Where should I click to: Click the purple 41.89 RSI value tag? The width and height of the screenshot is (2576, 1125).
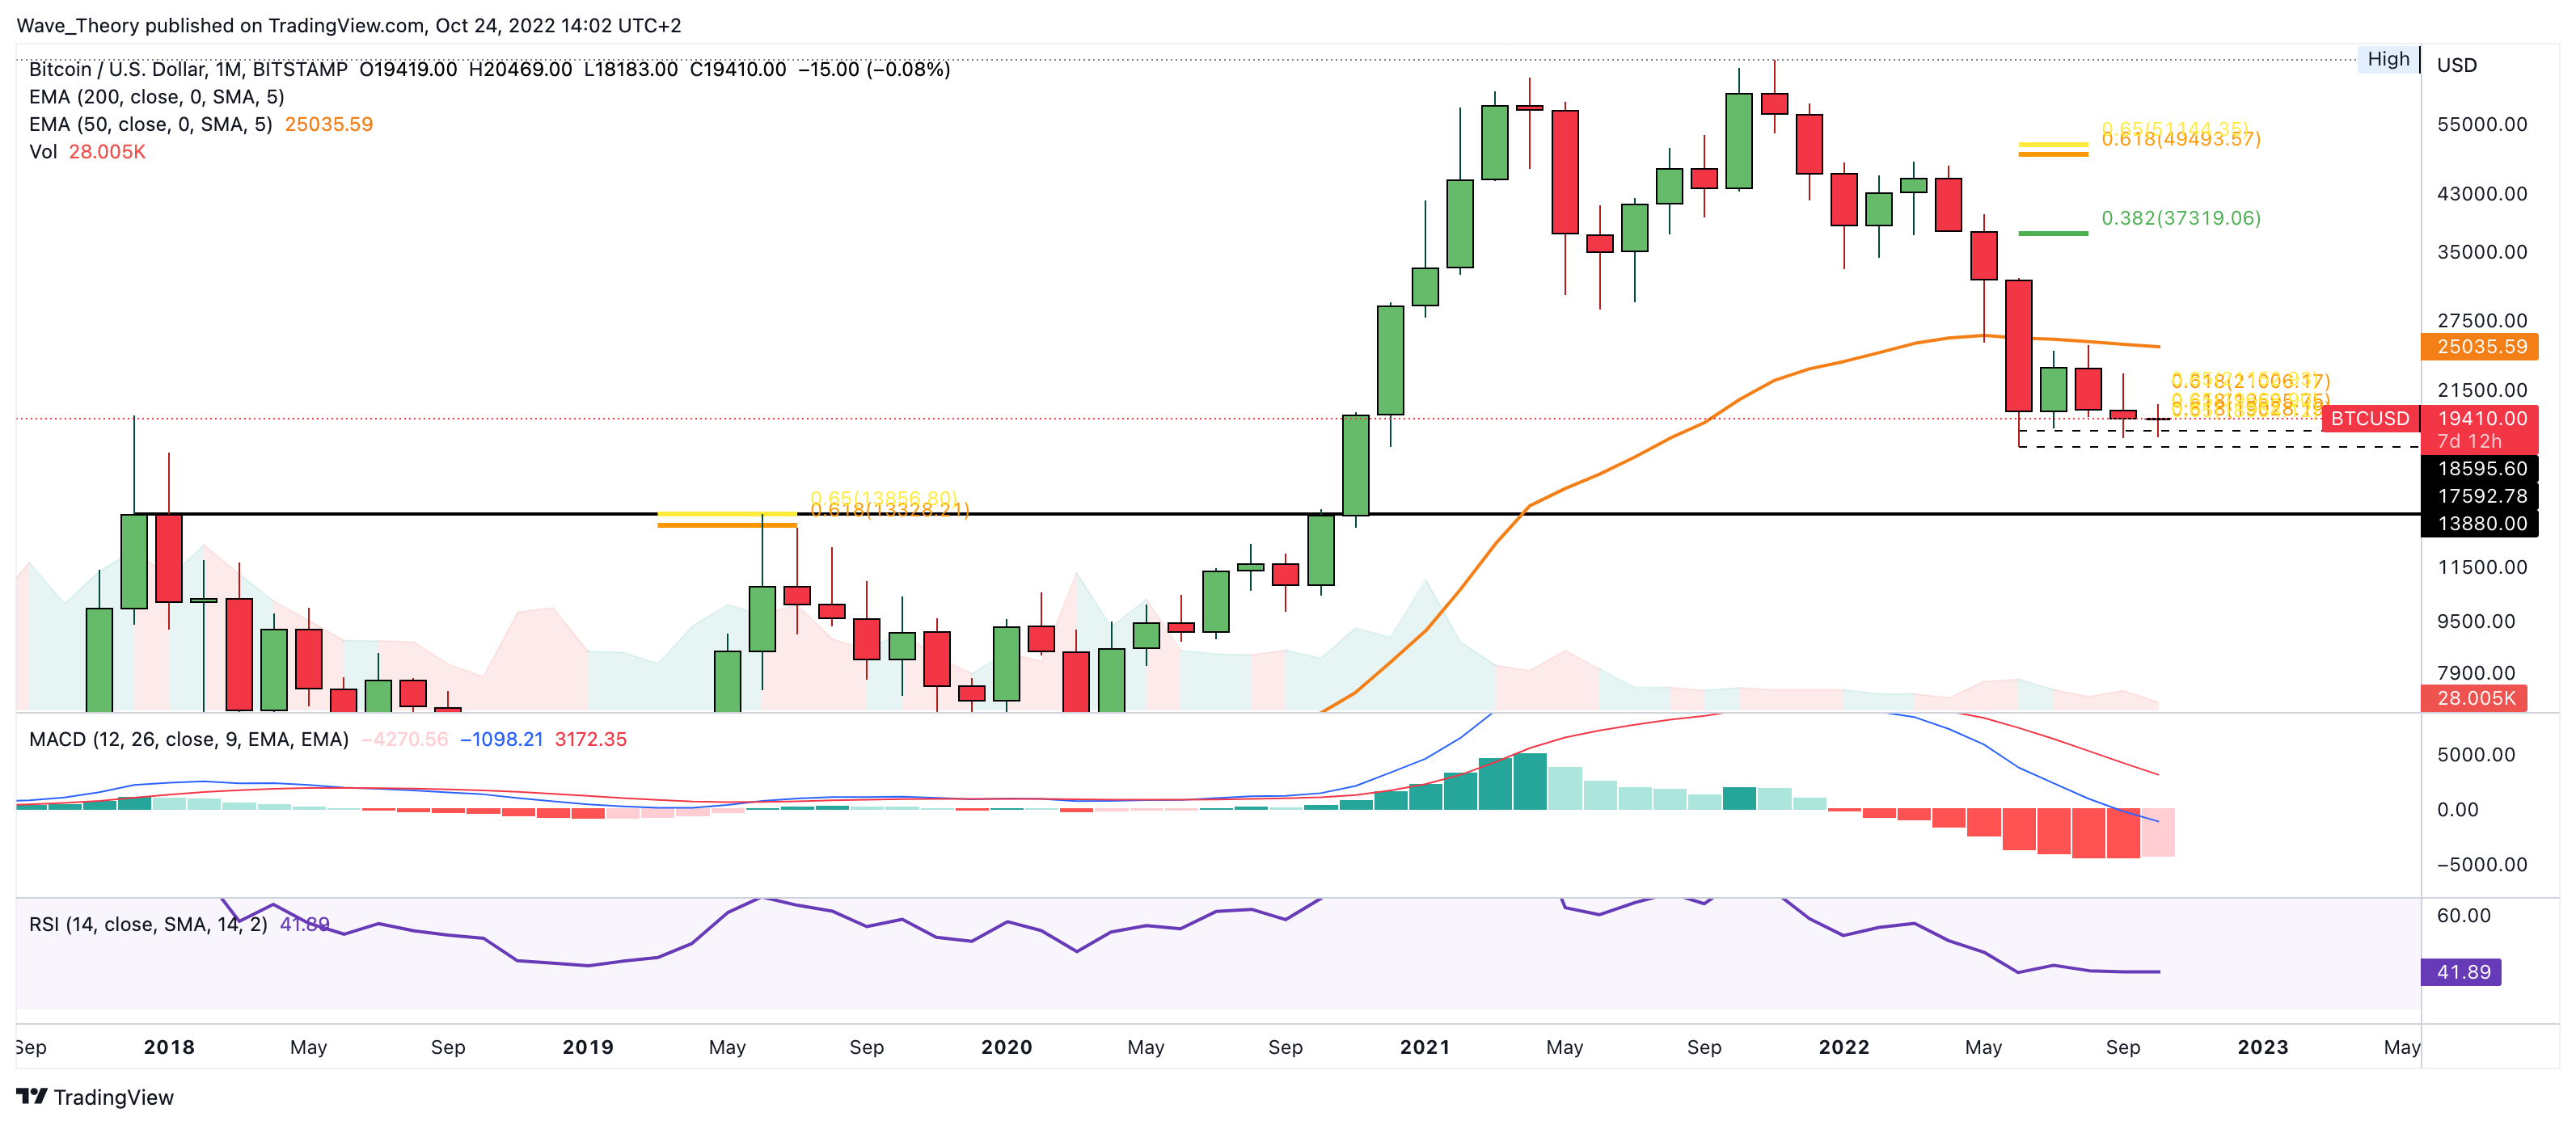[2461, 972]
